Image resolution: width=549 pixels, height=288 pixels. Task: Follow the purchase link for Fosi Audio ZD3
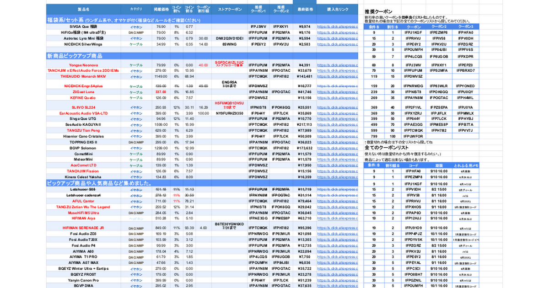click(338, 234)
